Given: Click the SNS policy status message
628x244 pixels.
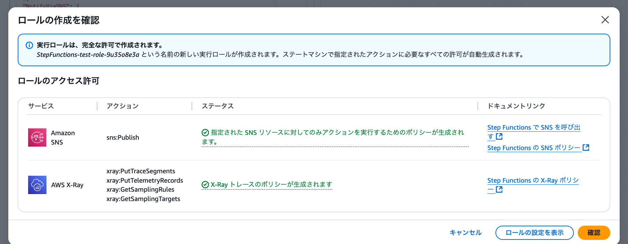Looking at the screenshot, I should click(335, 137).
